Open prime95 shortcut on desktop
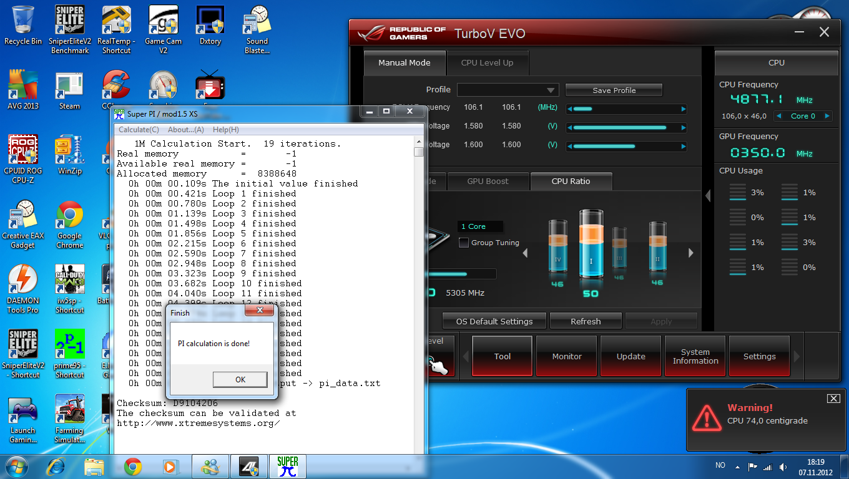 [x=69, y=354]
